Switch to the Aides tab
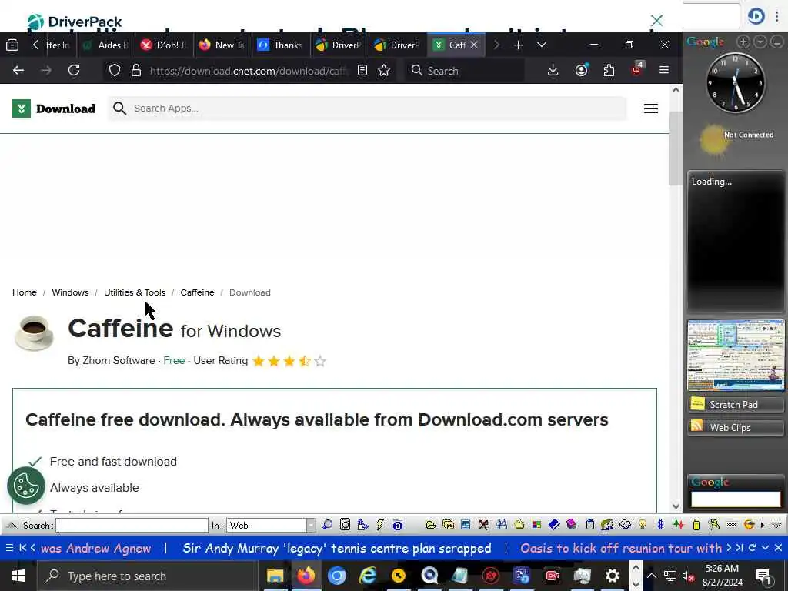Viewport: 788px width, 591px height. pyautogui.click(x=105, y=45)
